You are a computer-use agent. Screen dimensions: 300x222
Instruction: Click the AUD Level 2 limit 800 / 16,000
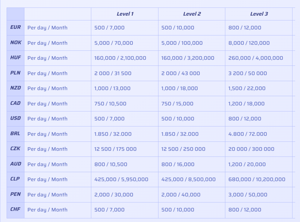(x=178, y=164)
